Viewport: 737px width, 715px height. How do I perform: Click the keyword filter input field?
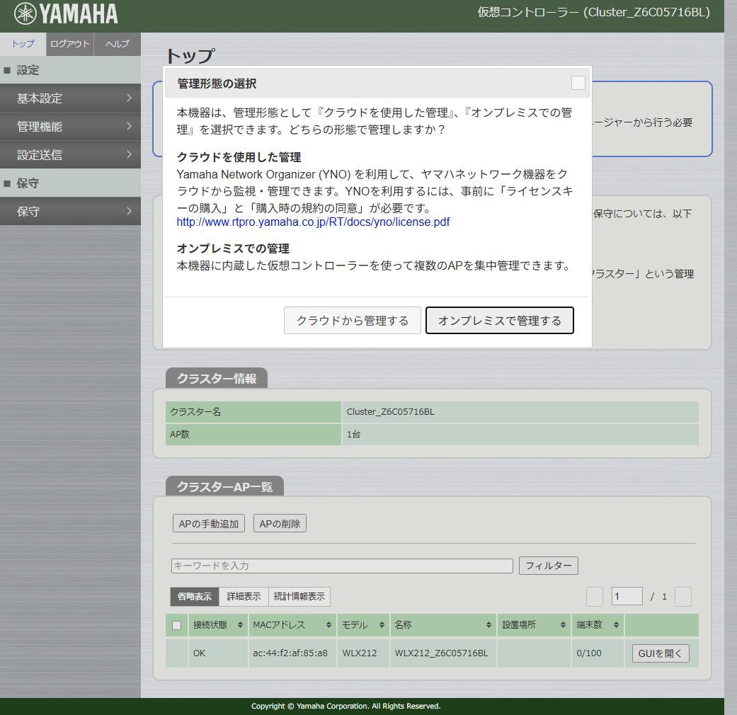(x=340, y=566)
